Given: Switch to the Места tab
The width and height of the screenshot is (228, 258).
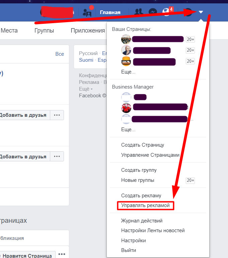Looking at the screenshot, I should click(x=9, y=31).
